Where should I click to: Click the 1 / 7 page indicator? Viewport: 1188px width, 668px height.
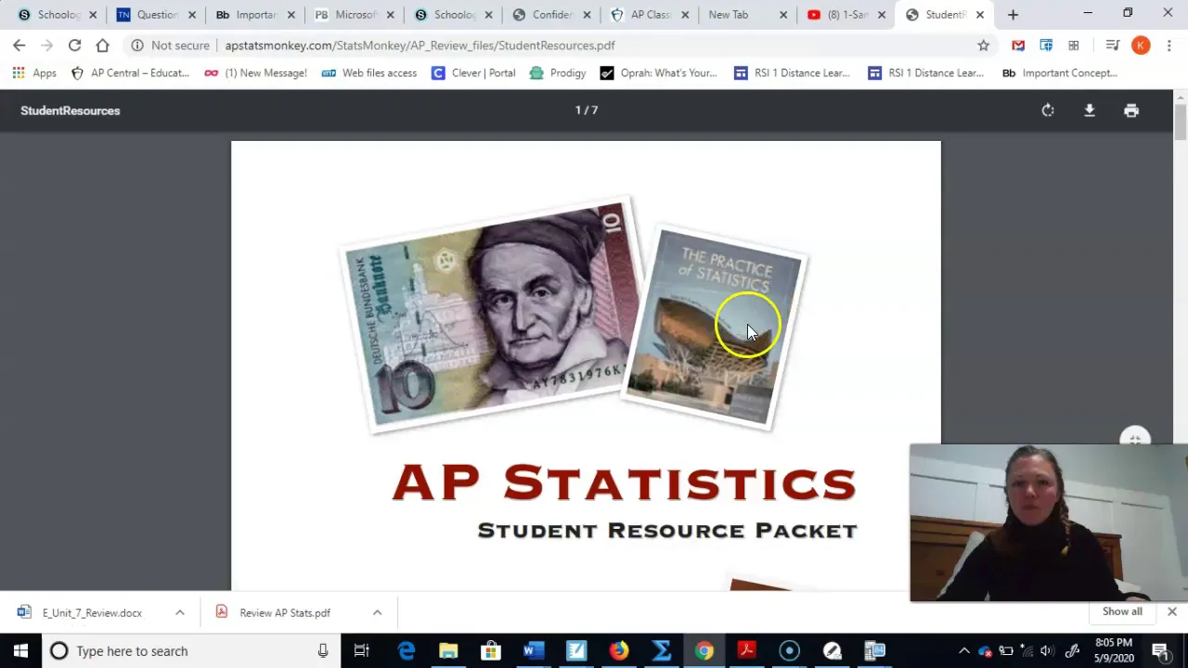pyautogui.click(x=587, y=110)
